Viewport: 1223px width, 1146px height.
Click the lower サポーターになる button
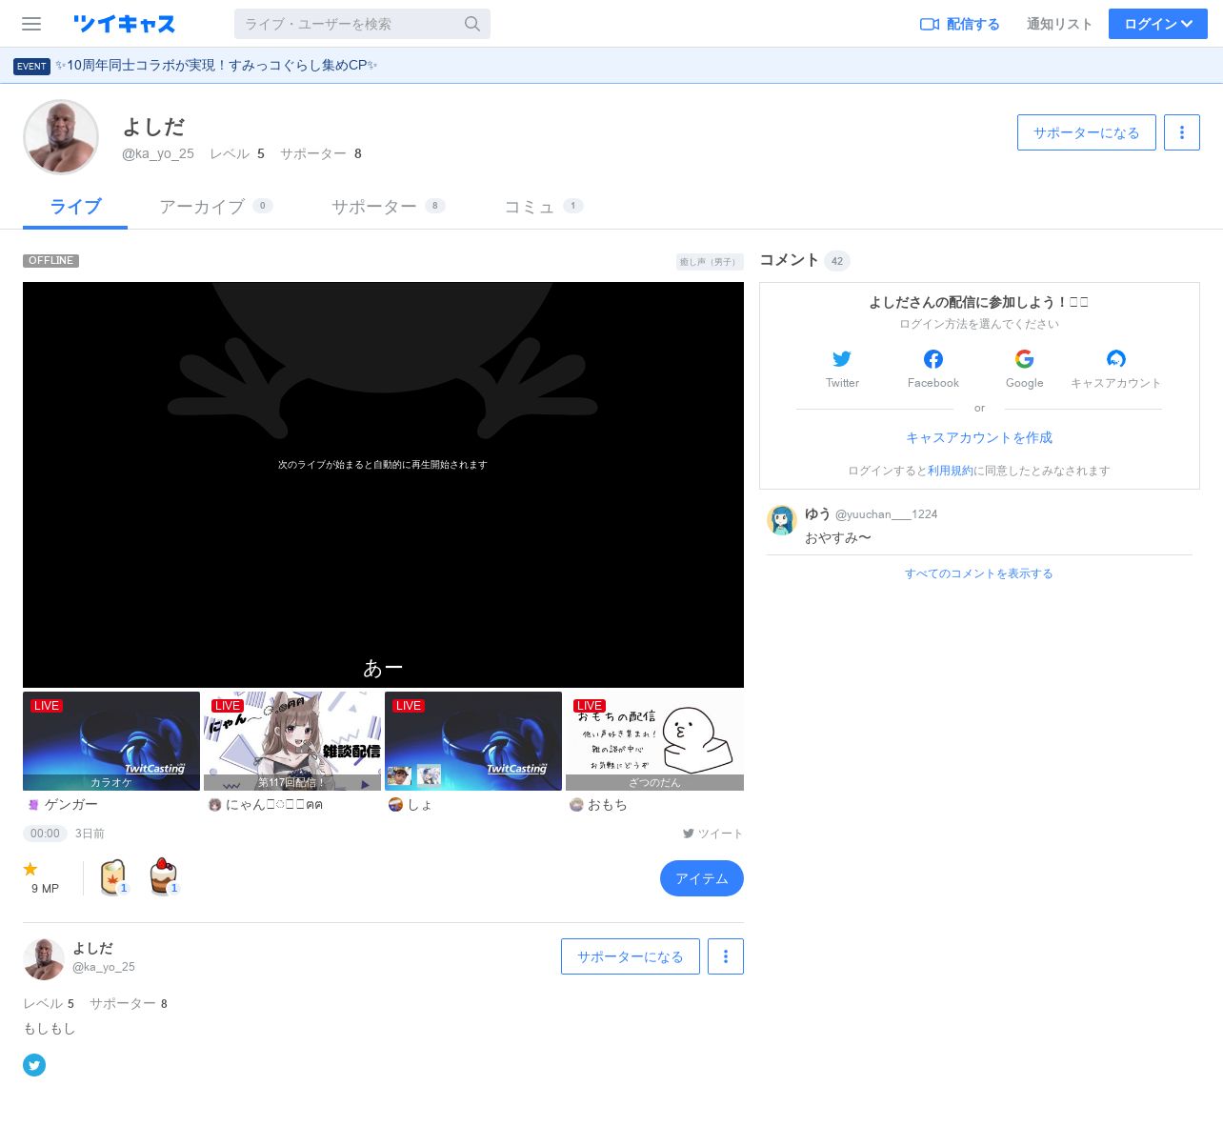[631, 956]
